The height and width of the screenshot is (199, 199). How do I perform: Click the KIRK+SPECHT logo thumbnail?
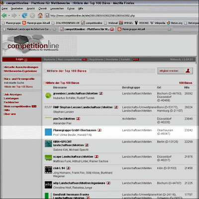(x=48, y=143)
